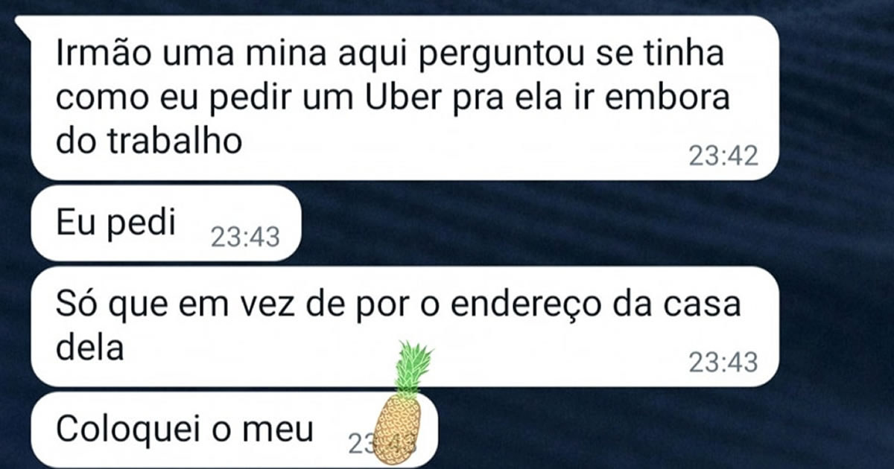Image resolution: width=894 pixels, height=469 pixels.
Task: Click the timestamp partly hidden by the pineapple
Action: point(380,444)
